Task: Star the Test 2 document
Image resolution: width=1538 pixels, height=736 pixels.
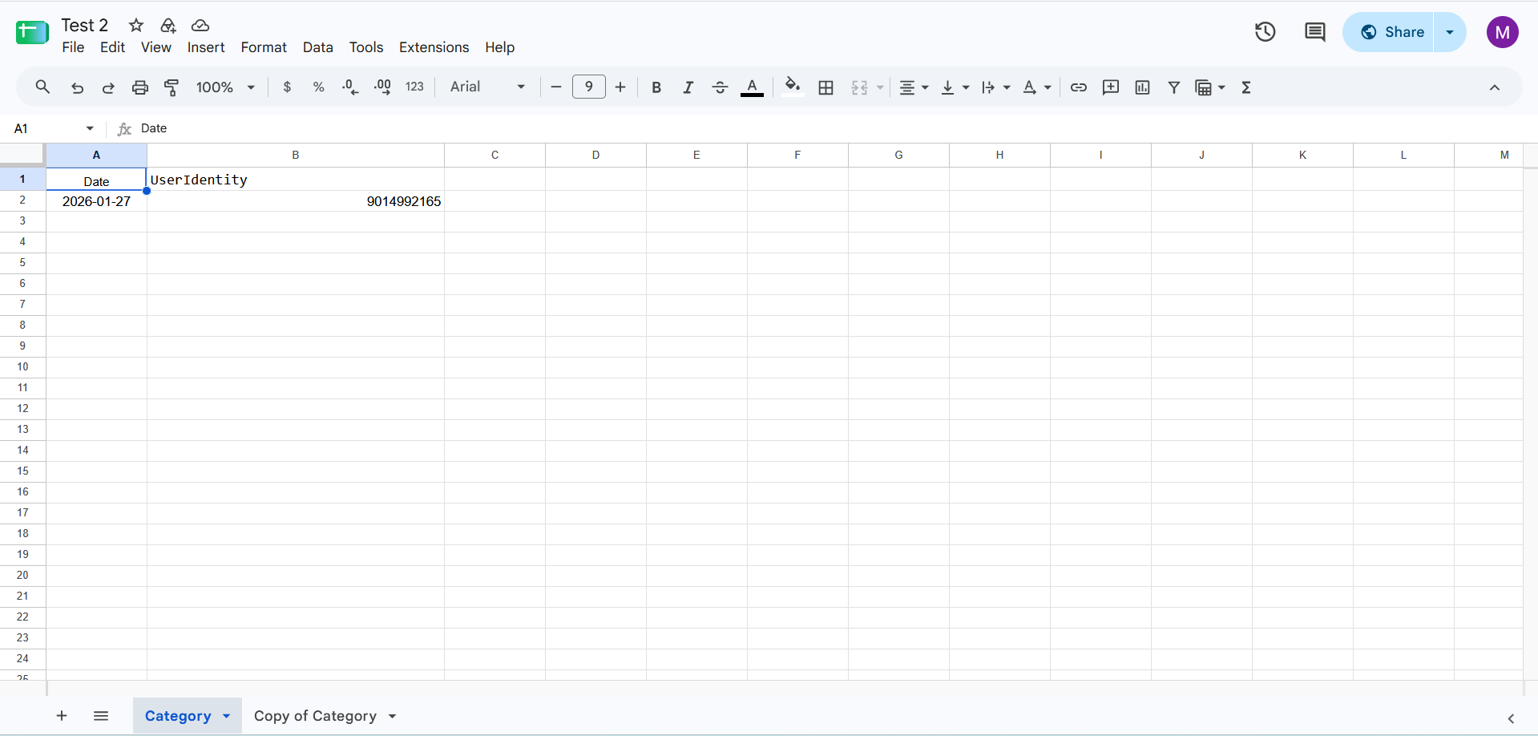Action: click(x=136, y=26)
